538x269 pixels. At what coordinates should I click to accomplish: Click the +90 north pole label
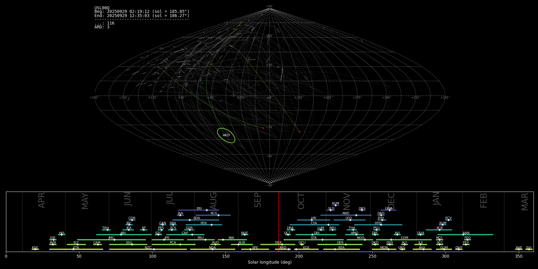(x=270, y=7)
